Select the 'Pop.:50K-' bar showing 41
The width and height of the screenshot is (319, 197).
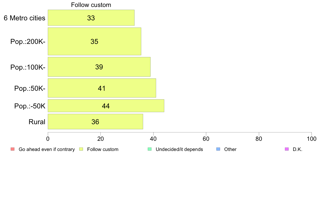click(102, 88)
